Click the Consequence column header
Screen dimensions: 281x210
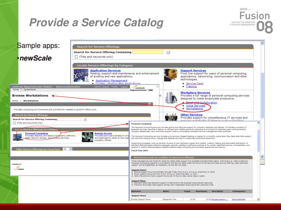point(239,191)
